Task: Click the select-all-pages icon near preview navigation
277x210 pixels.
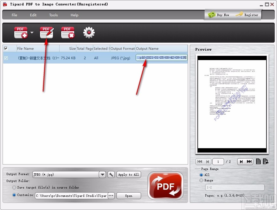Action: click(x=258, y=161)
